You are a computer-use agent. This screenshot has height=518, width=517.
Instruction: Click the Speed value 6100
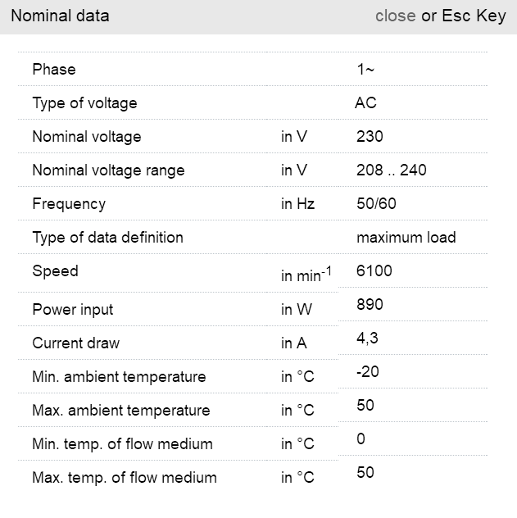(x=374, y=270)
